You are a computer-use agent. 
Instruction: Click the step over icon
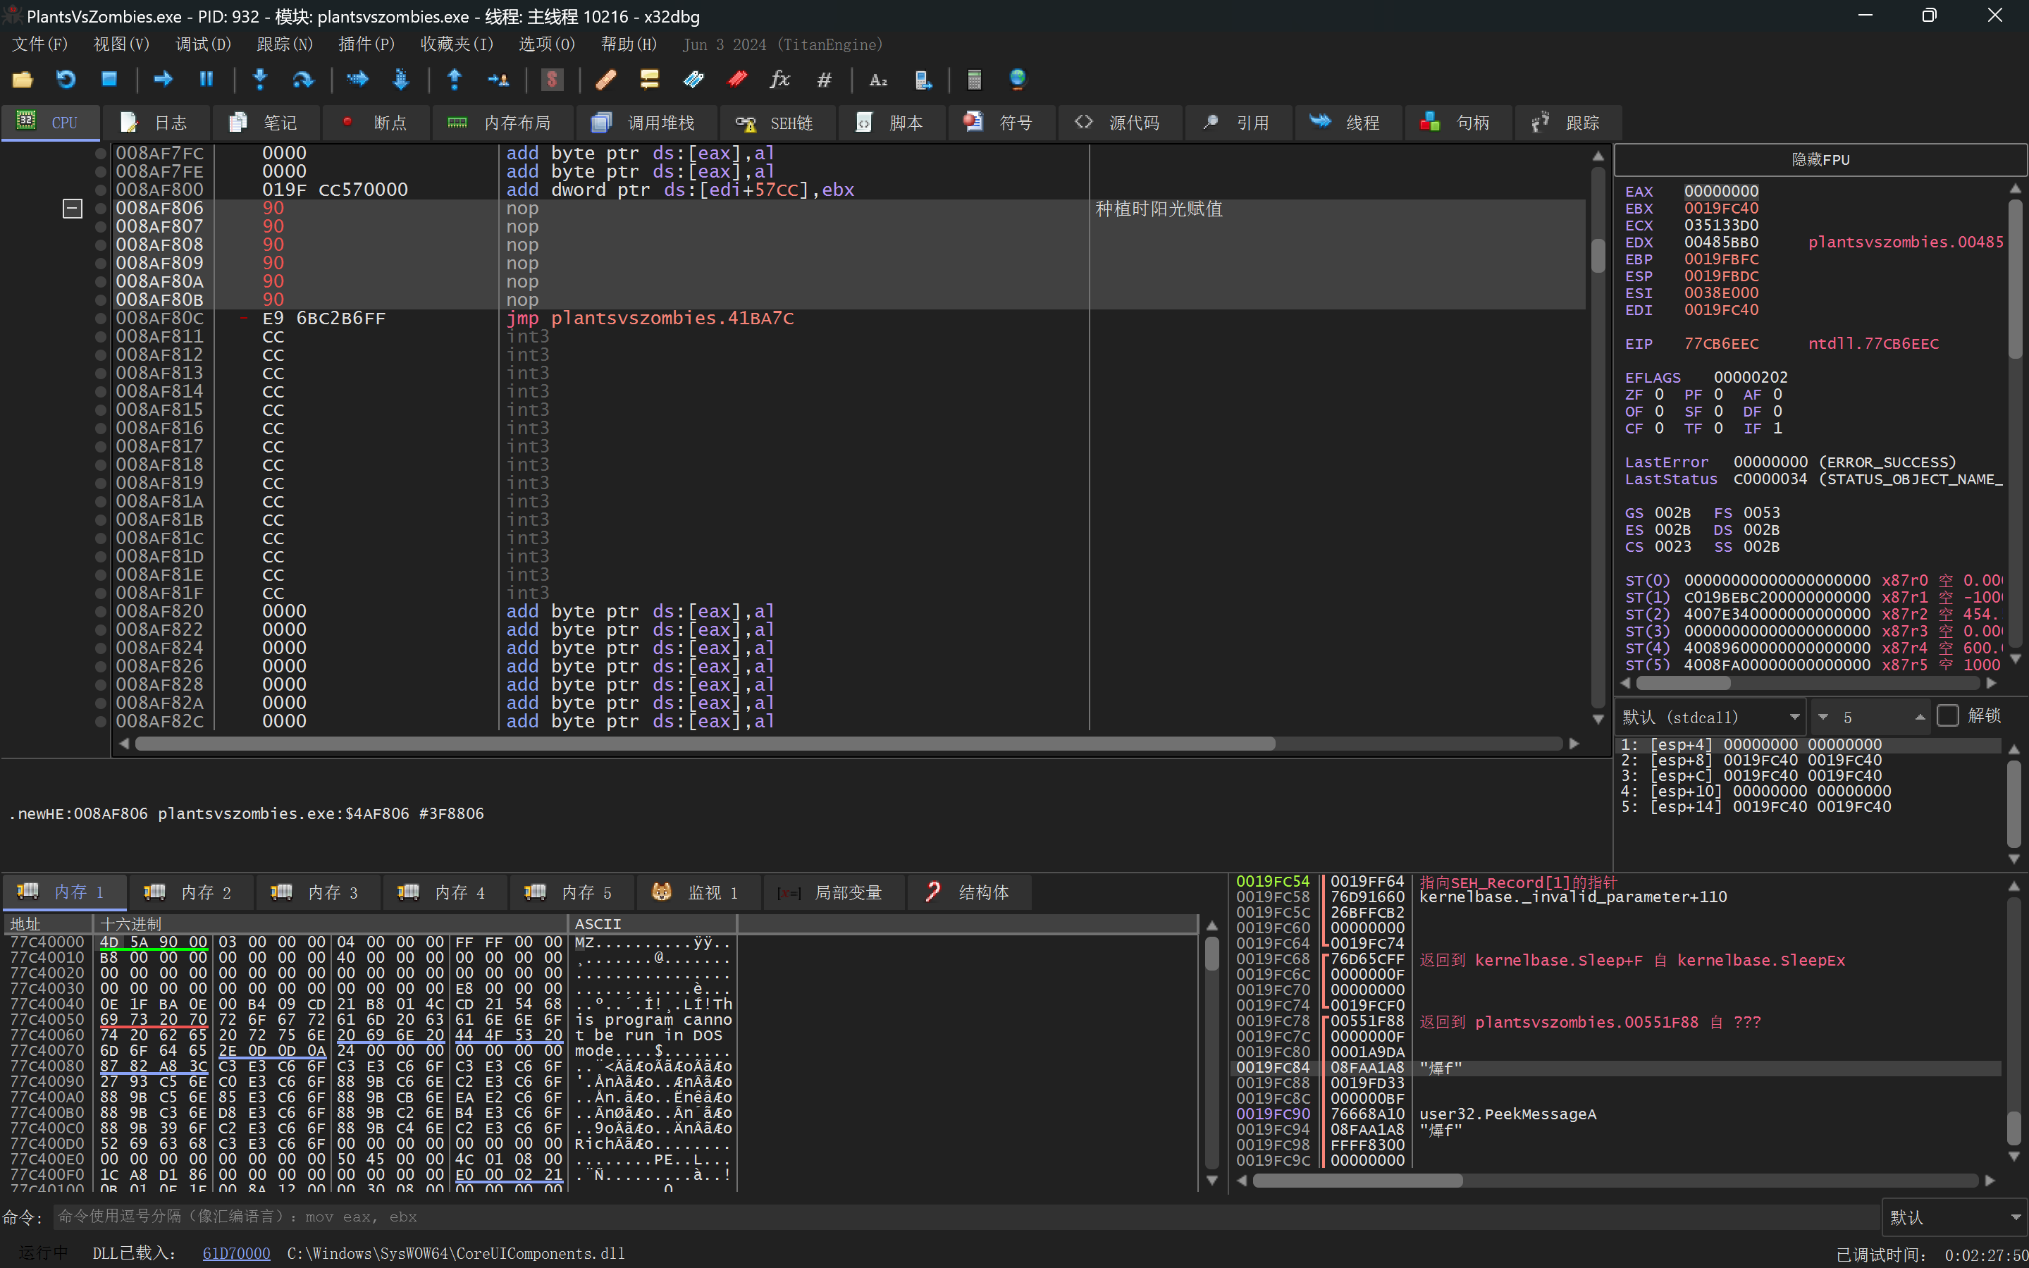(302, 80)
